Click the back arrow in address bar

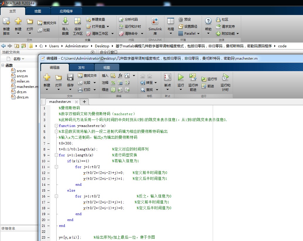[3, 46]
